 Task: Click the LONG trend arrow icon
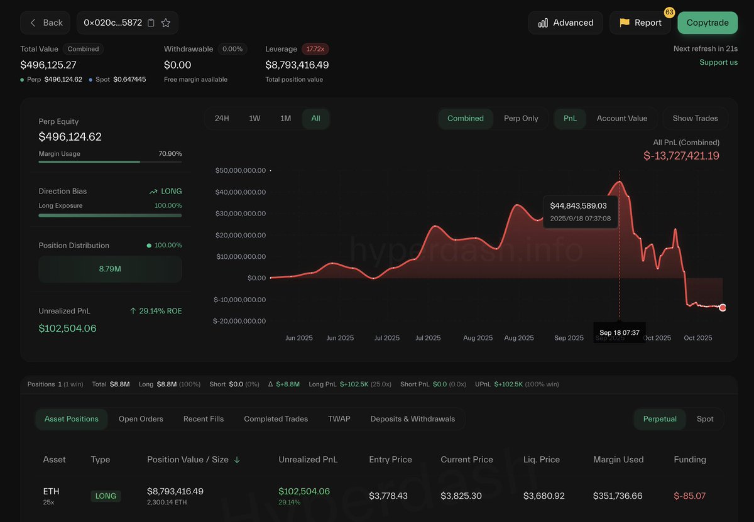coord(153,192)
